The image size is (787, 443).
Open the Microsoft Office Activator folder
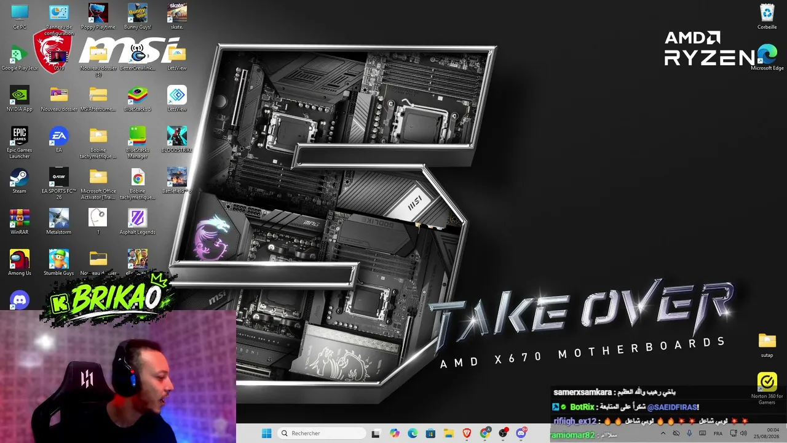tap(98, 184)
